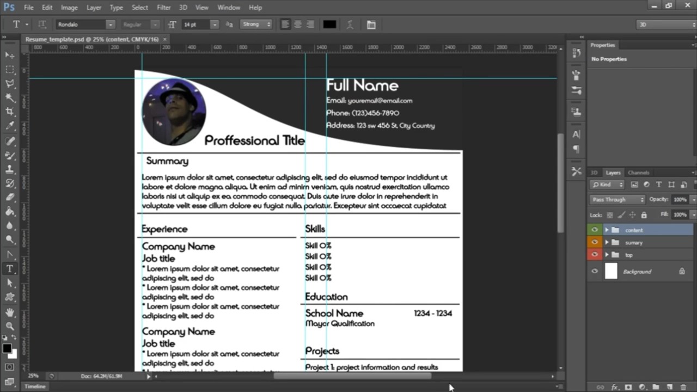The height and width of the screenshot is (392, 697).
Task: Select the Healing Brush tool
Action: tap(10, 141)
